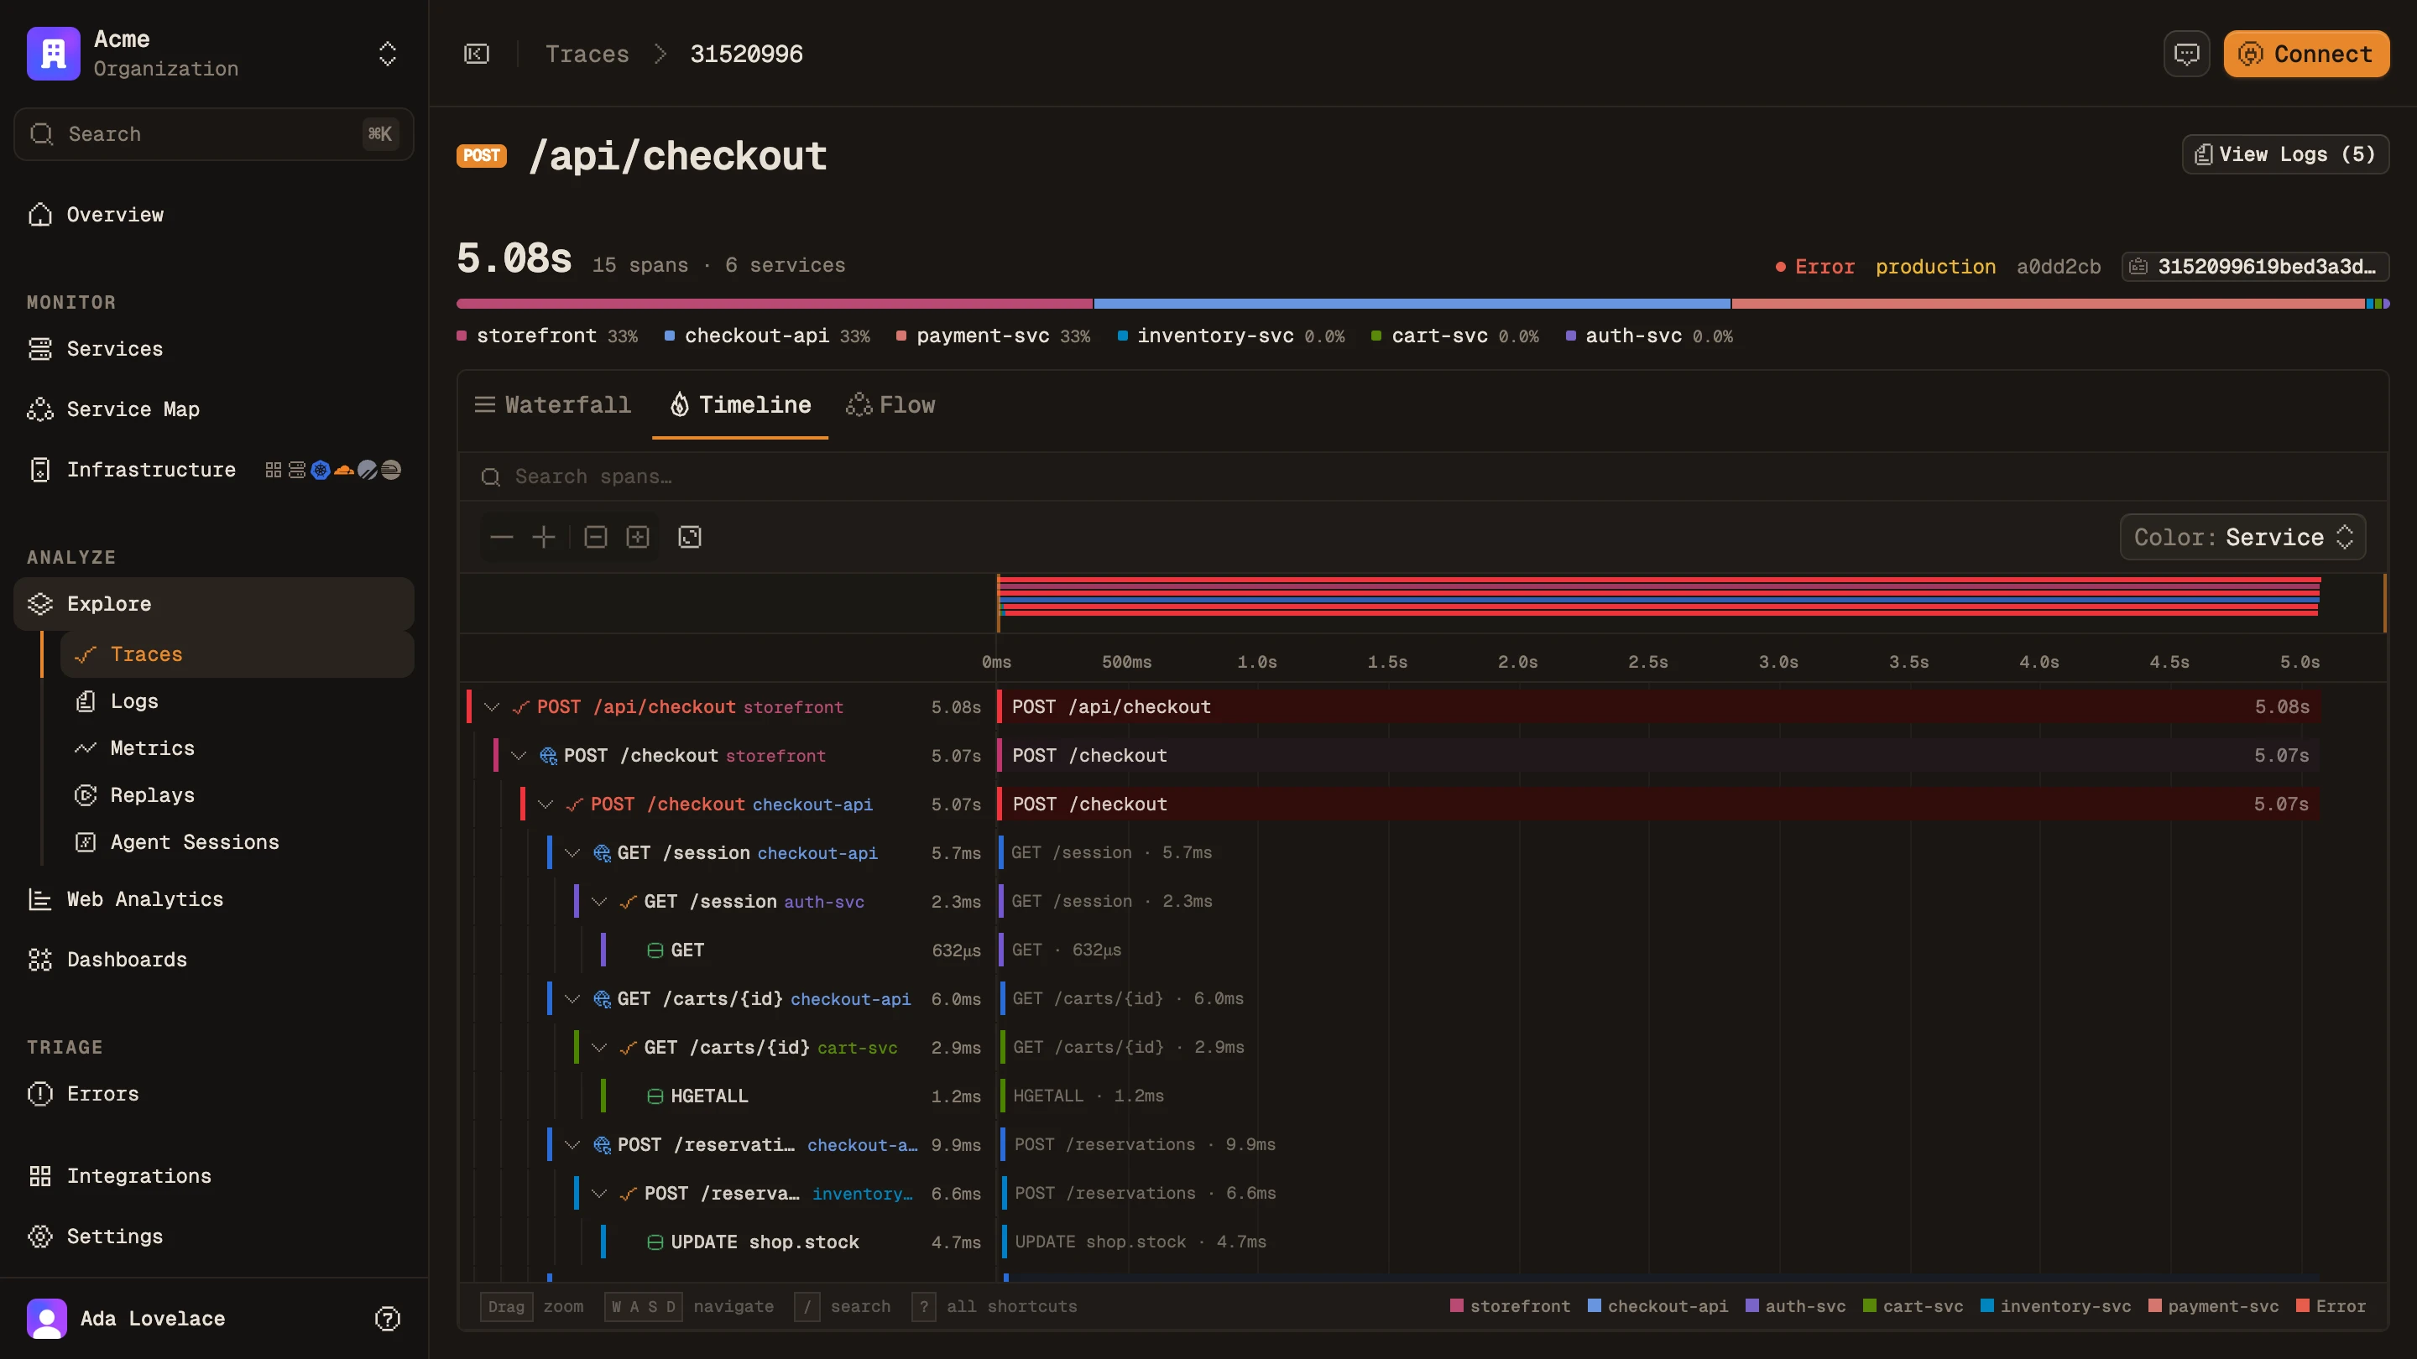Open help icon beside Ada Lovelace
The image size is (2417, 1359).
[388, 1319]
